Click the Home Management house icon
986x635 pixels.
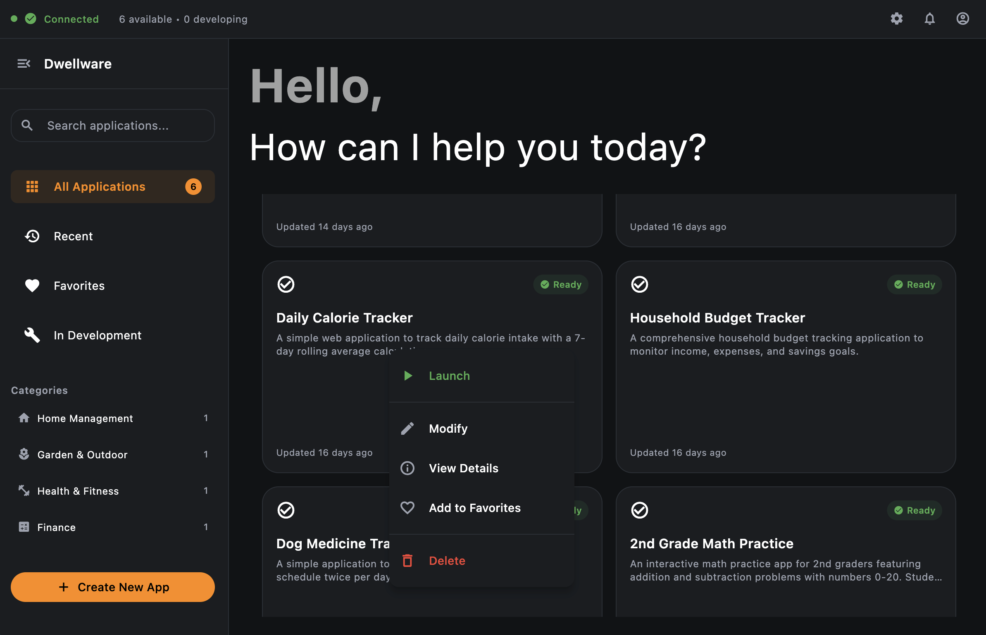24,418
